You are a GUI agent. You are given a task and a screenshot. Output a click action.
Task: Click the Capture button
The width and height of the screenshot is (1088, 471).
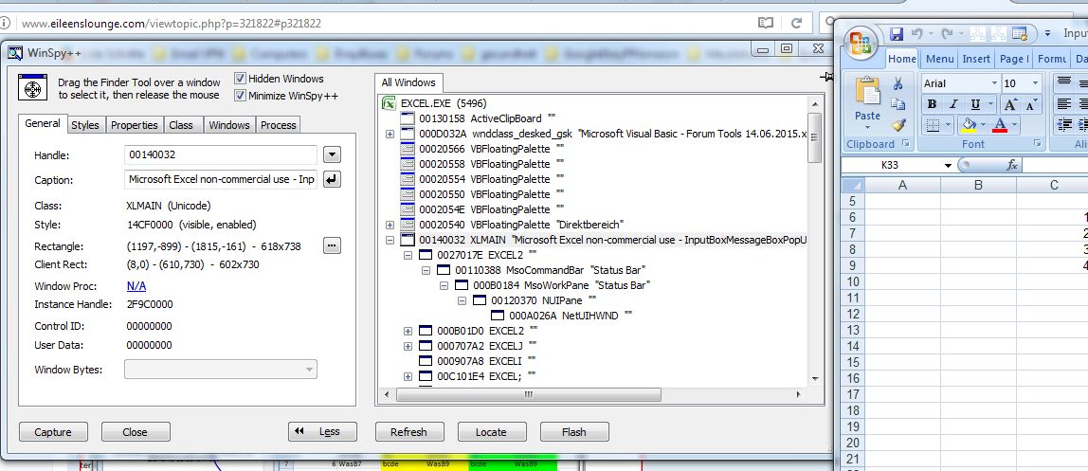pos(53,431)
